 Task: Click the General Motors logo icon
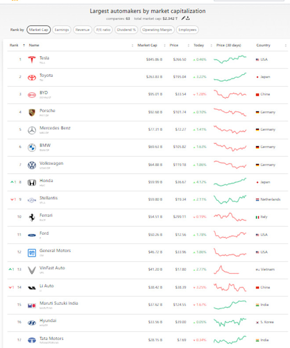tap(32, 252)
